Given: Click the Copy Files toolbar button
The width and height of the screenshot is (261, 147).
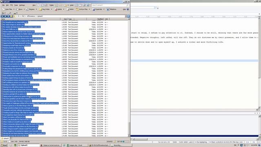Looking at the screenshot, I should tap(7, 9).
